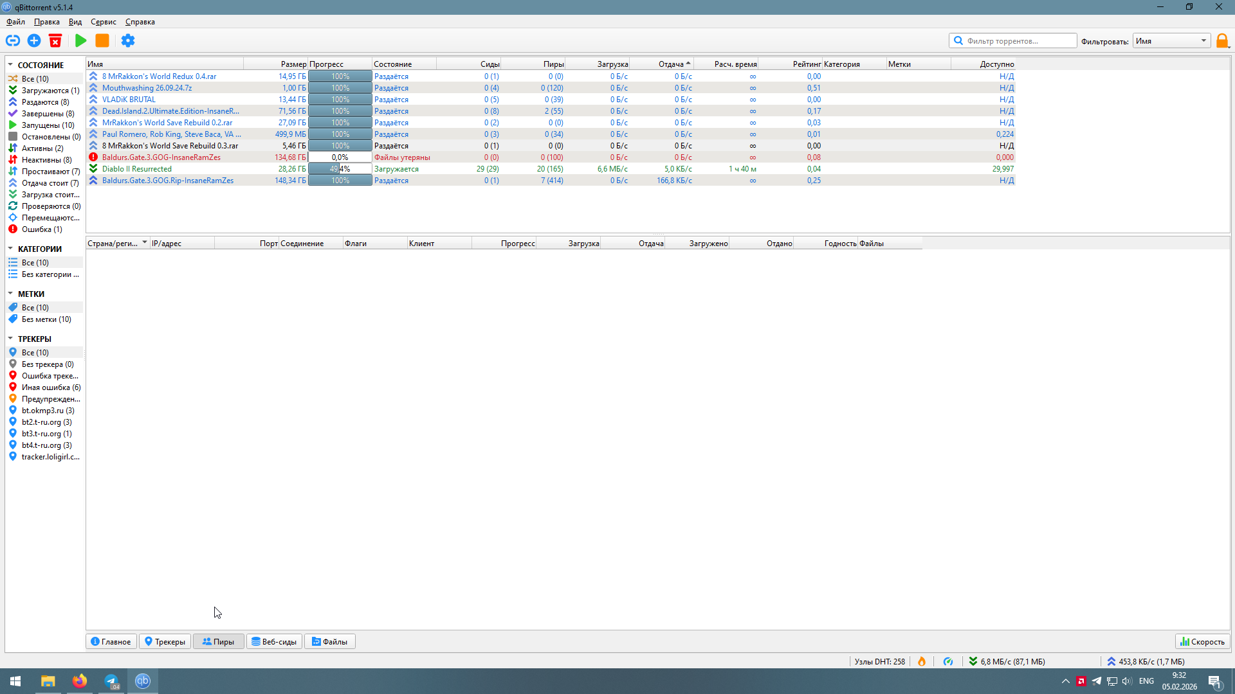This screenshot has height=694, width=1235.
Task: Open Telegram from the taskbar
Action: click(111, 681)
